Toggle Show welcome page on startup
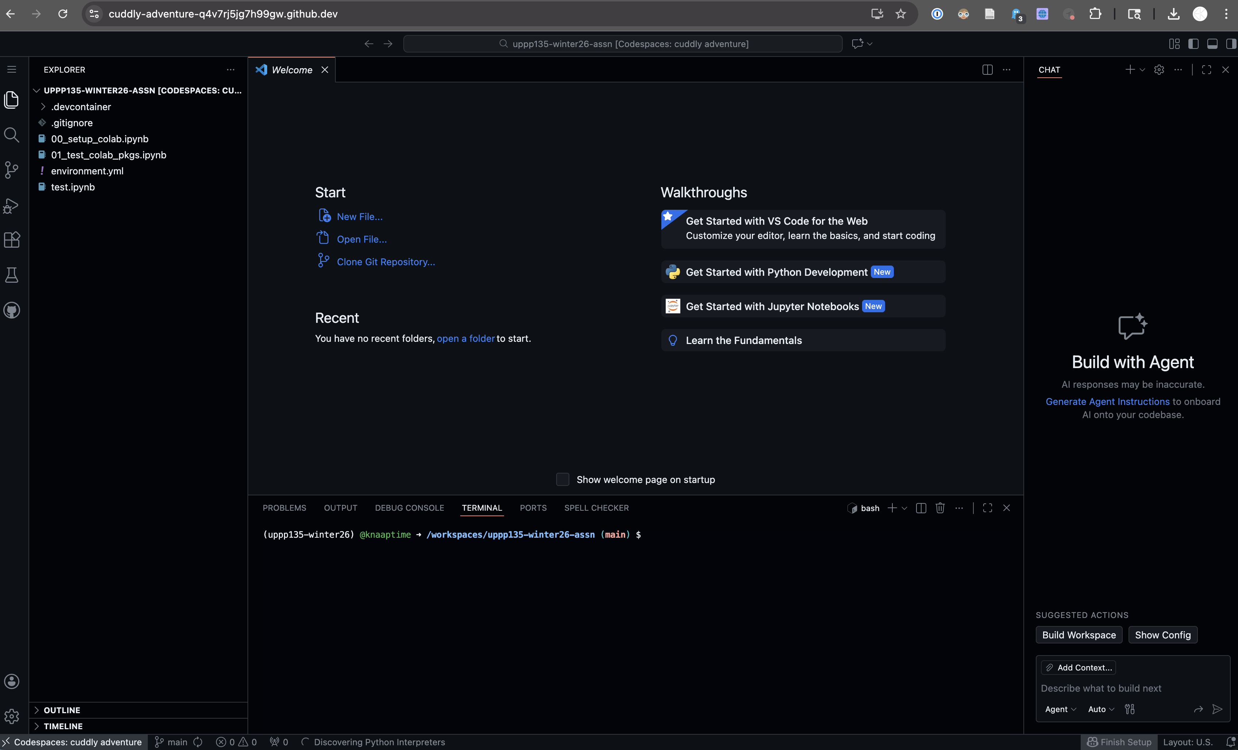 point(563,479)
